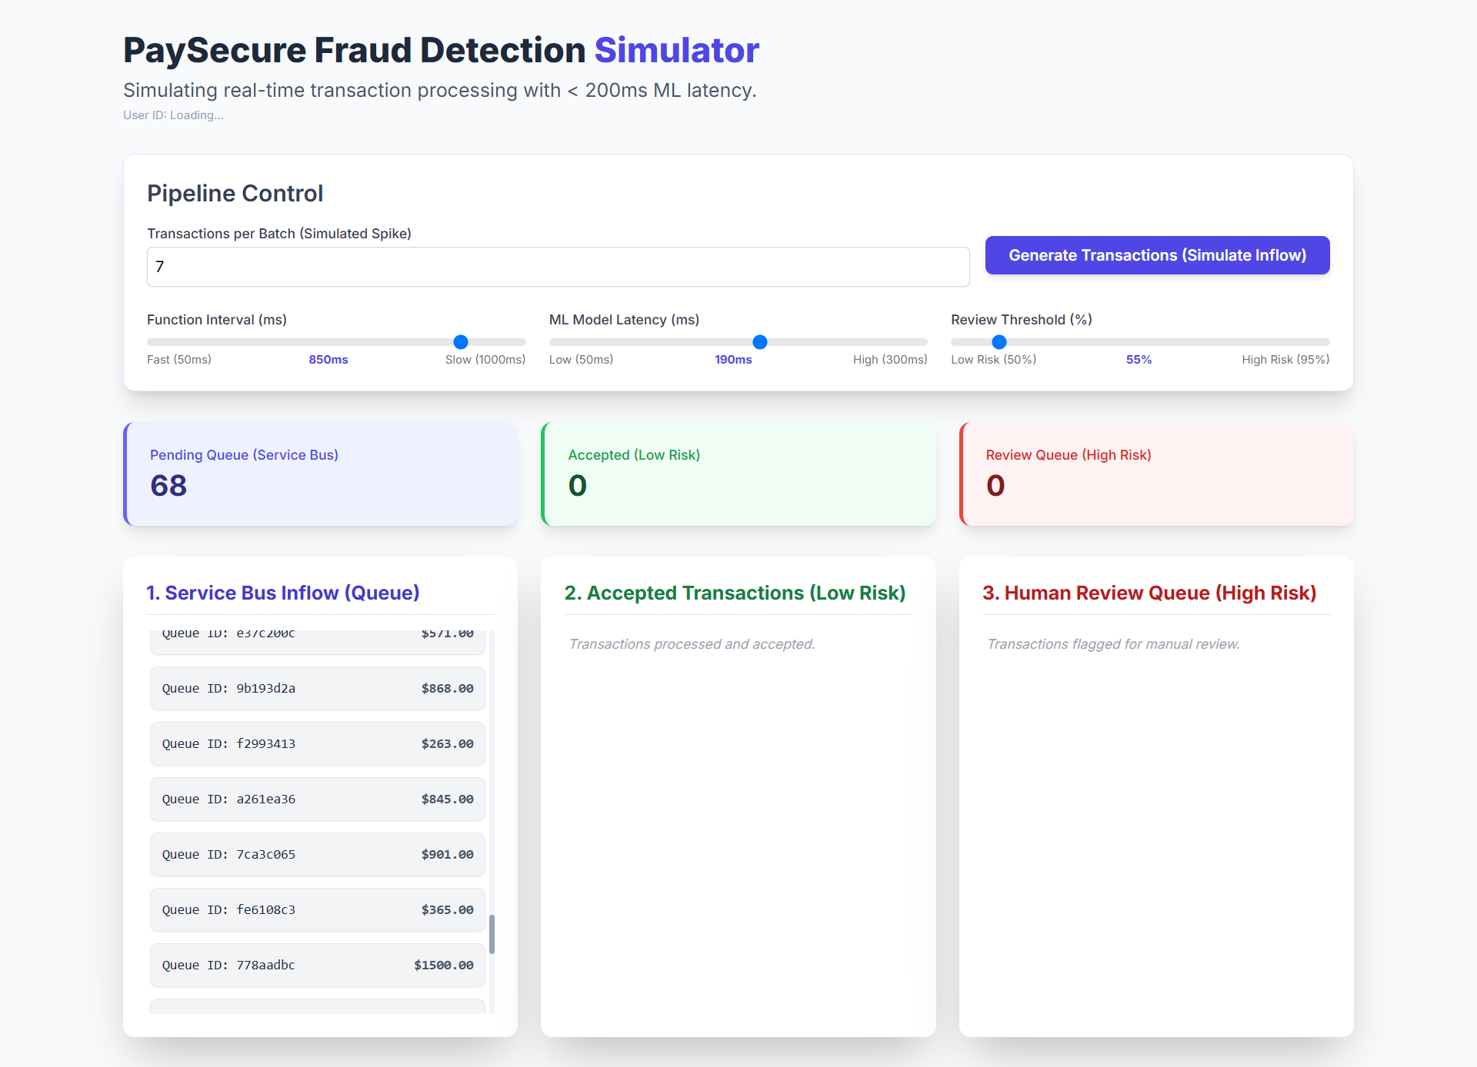
Task: Click the Accepted Transactions (Low Risk) heading
Action: [x=735, y=593]
